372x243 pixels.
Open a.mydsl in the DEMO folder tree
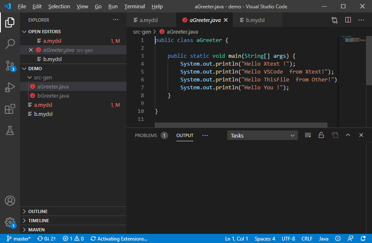73,105
